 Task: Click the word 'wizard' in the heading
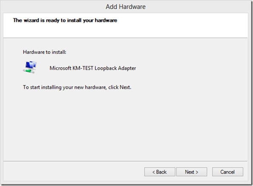click(x=31, y=20)
